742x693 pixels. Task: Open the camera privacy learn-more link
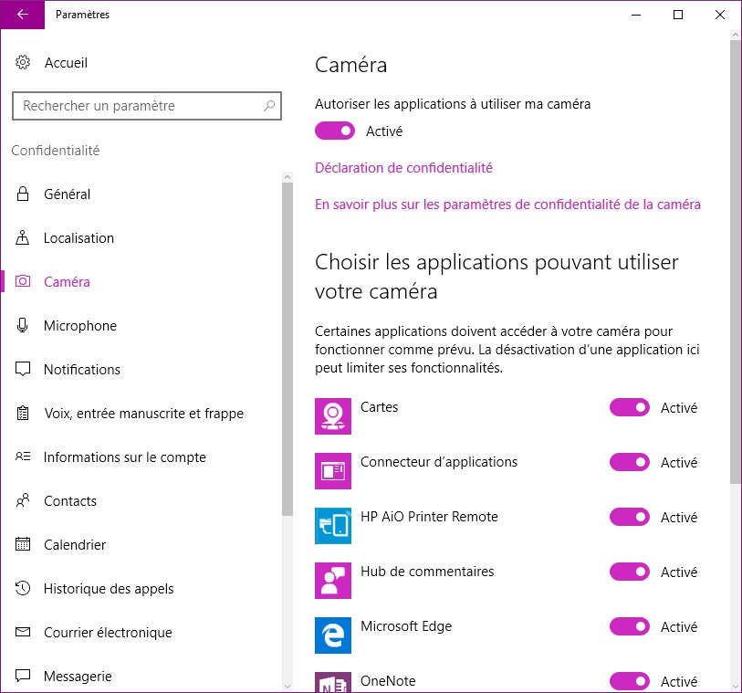coord(507,205)
